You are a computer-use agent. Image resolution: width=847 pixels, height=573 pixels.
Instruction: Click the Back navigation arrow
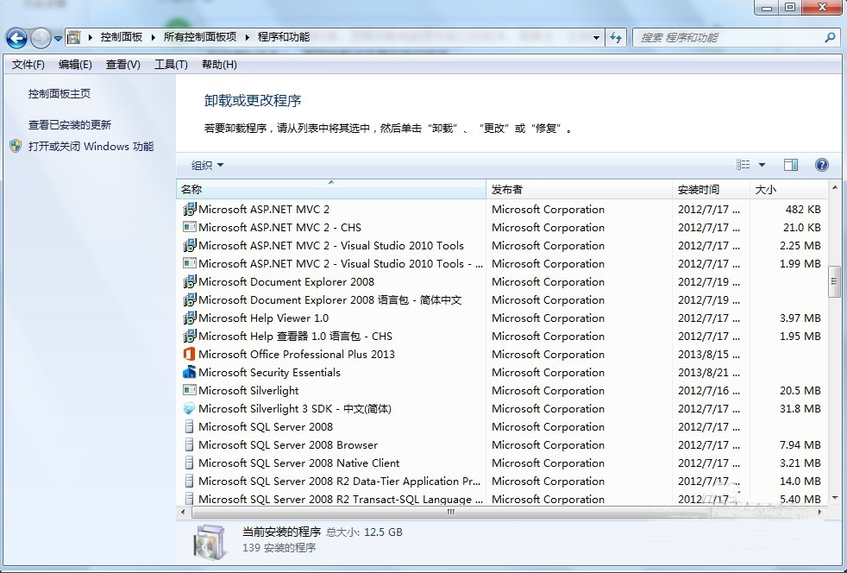(16, 37)
